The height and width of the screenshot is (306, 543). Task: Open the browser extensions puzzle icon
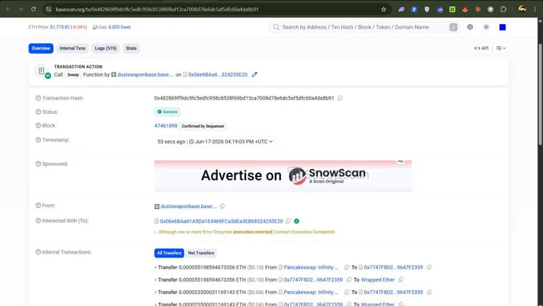click(x=503, y=10)
